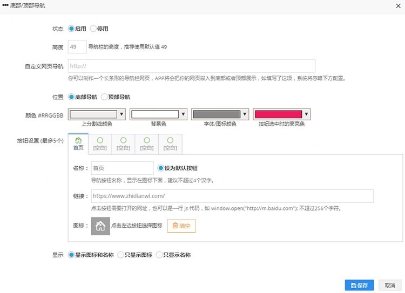Click the 清空 clear icon button
Viewport: 405px width, 293px height.
click(181, 226)
